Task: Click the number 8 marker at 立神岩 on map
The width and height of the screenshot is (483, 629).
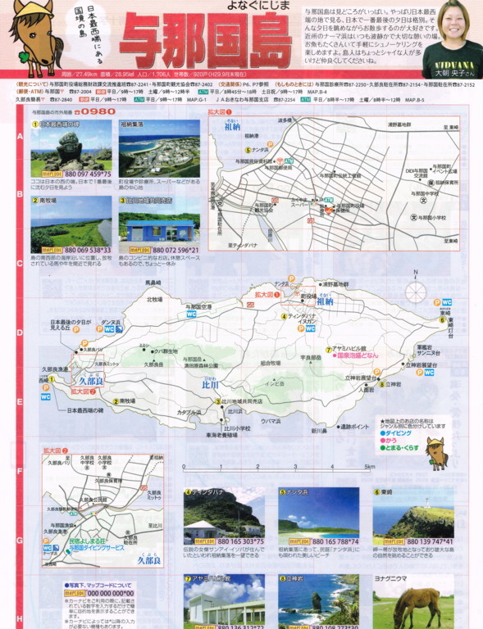Action: pos(382,384)
